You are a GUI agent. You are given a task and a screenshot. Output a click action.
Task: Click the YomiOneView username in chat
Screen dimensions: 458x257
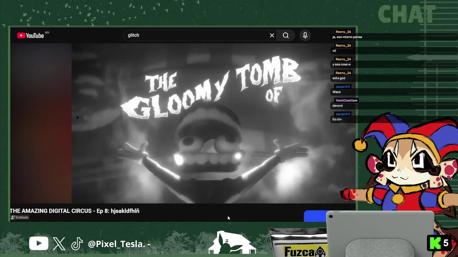tap(346, 100)
